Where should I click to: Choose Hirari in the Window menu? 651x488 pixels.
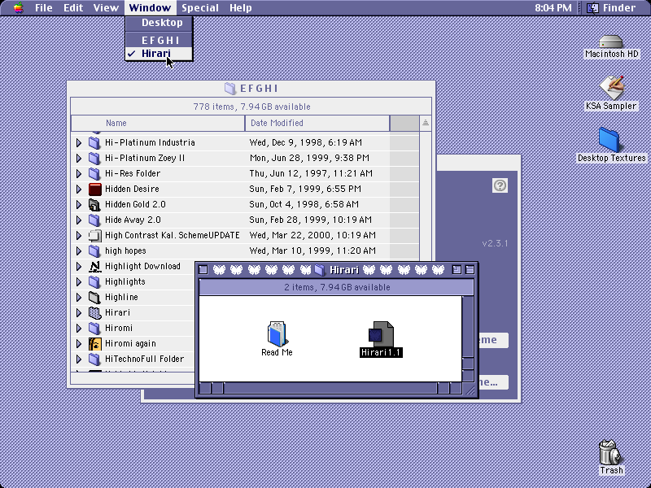click(x=159, y=54)
